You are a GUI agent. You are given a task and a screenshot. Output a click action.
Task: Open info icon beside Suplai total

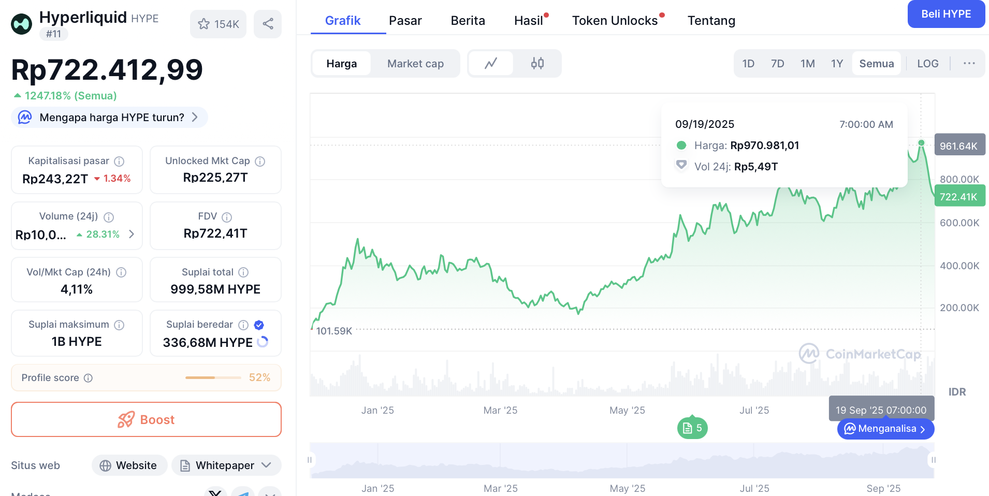[243, 272]
